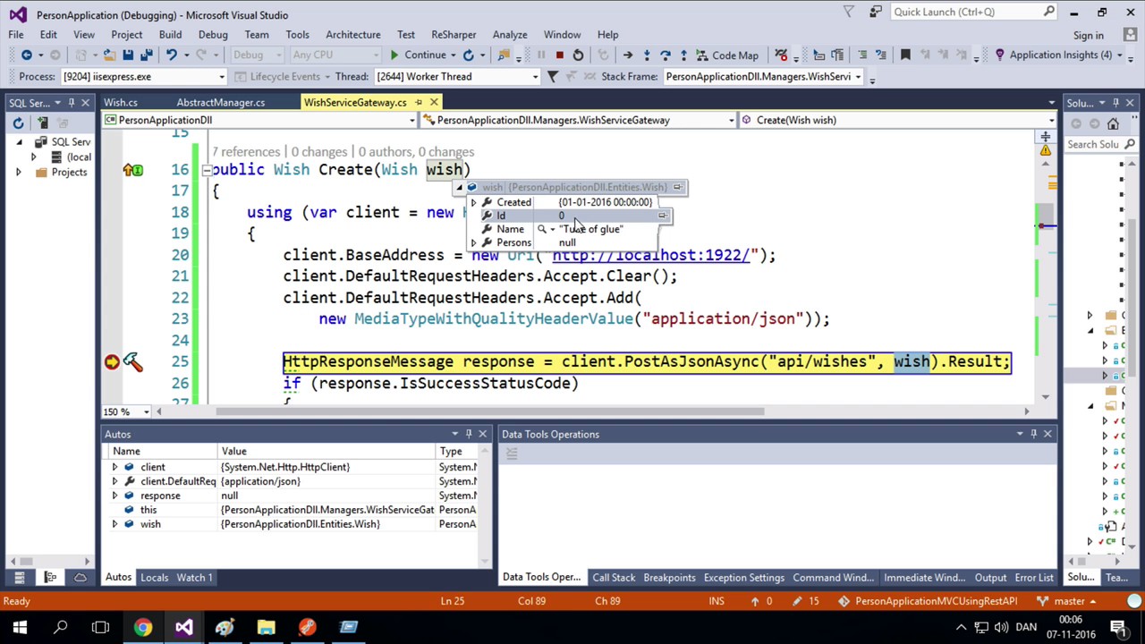Click the magnifier visualizer on Name datatip

pos(541,230)
